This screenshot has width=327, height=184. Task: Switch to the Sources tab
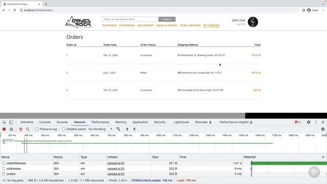pos(62,122)
